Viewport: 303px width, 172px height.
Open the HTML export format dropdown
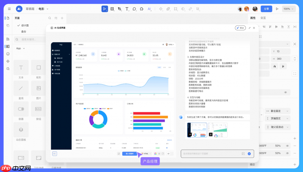tap(146, 154)
